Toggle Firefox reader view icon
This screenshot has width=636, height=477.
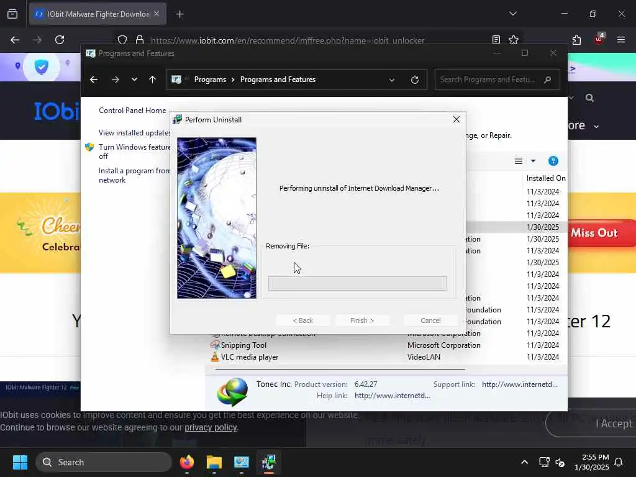[496, 40]
